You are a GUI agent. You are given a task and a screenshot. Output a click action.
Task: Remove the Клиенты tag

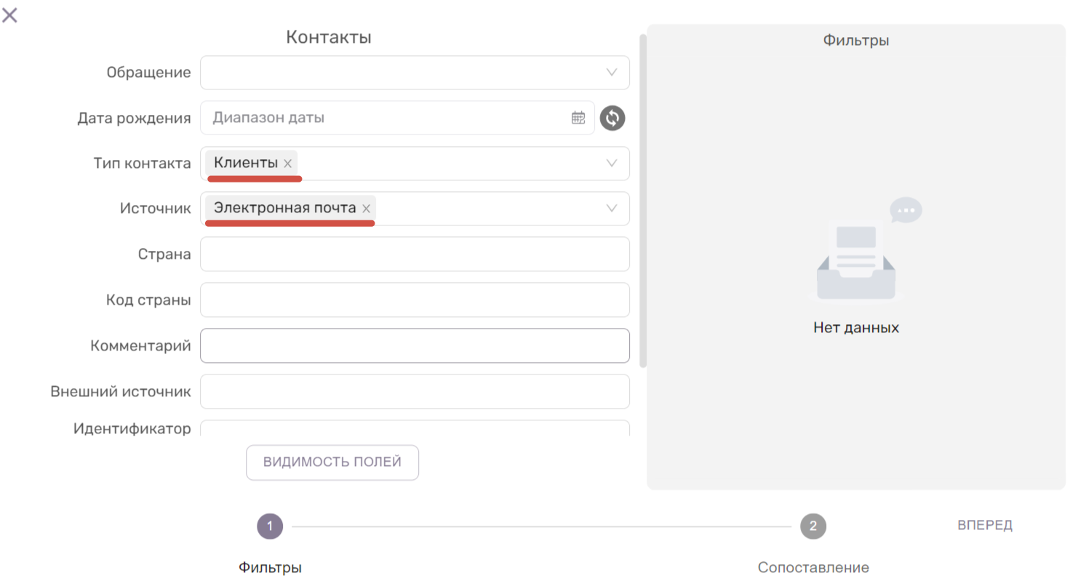[x=288, y=164]
